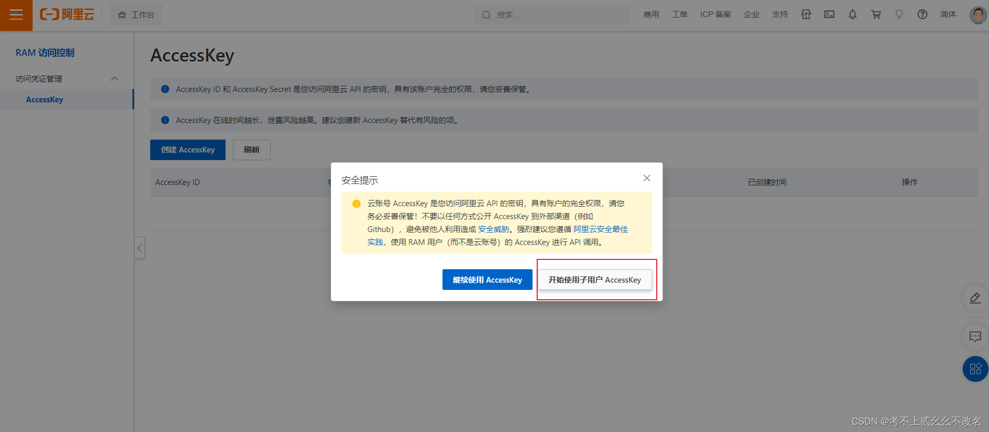The image size is (989, 432).
Task: Close the 安全提示 dialog
Action: click(647, 178)
